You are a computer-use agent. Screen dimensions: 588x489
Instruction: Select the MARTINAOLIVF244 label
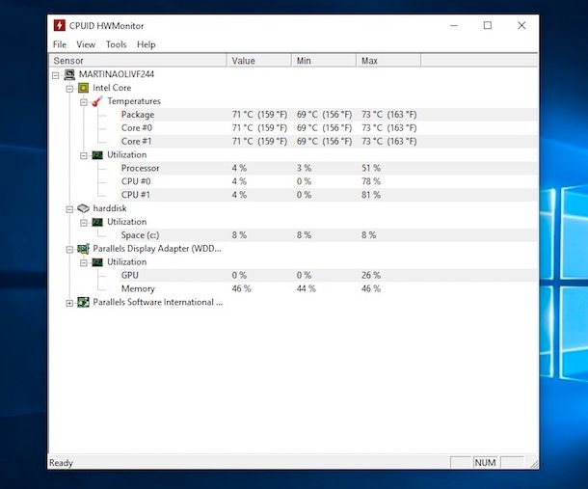coord(117,74)
